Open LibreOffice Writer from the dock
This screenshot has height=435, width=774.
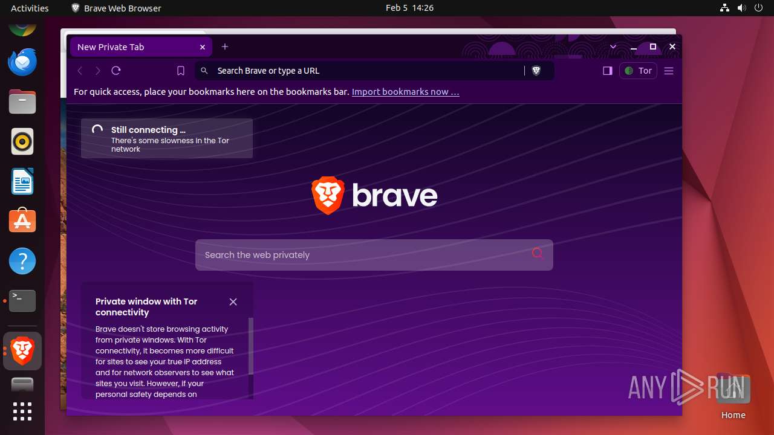tap(22, 181)
